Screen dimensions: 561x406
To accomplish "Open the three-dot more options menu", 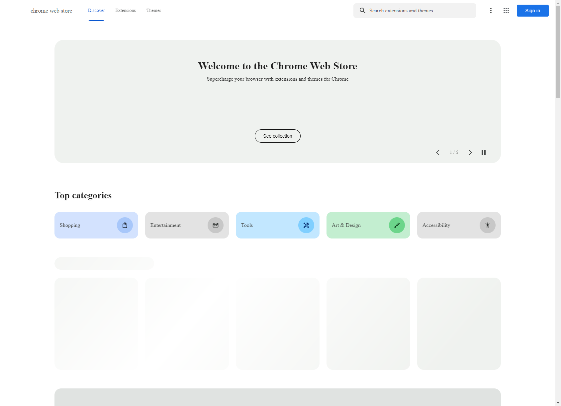I will pos(491,11).
